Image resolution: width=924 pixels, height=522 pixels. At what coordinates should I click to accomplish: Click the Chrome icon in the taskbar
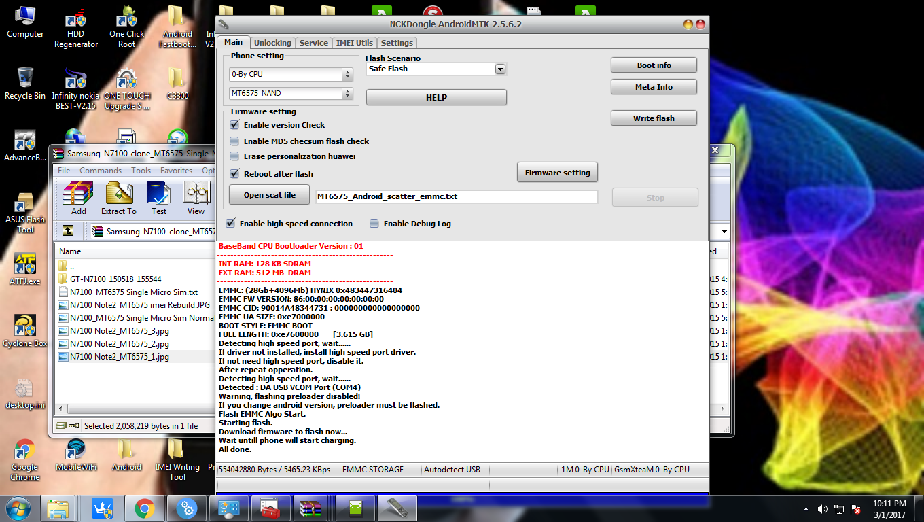(x=144, y=508)
